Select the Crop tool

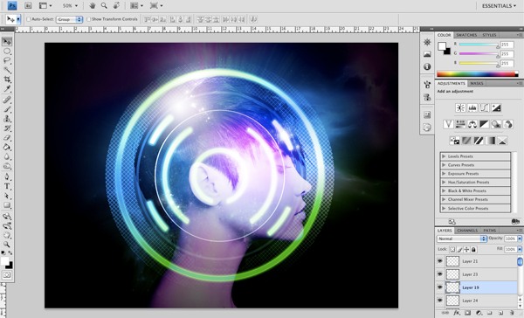7,79
